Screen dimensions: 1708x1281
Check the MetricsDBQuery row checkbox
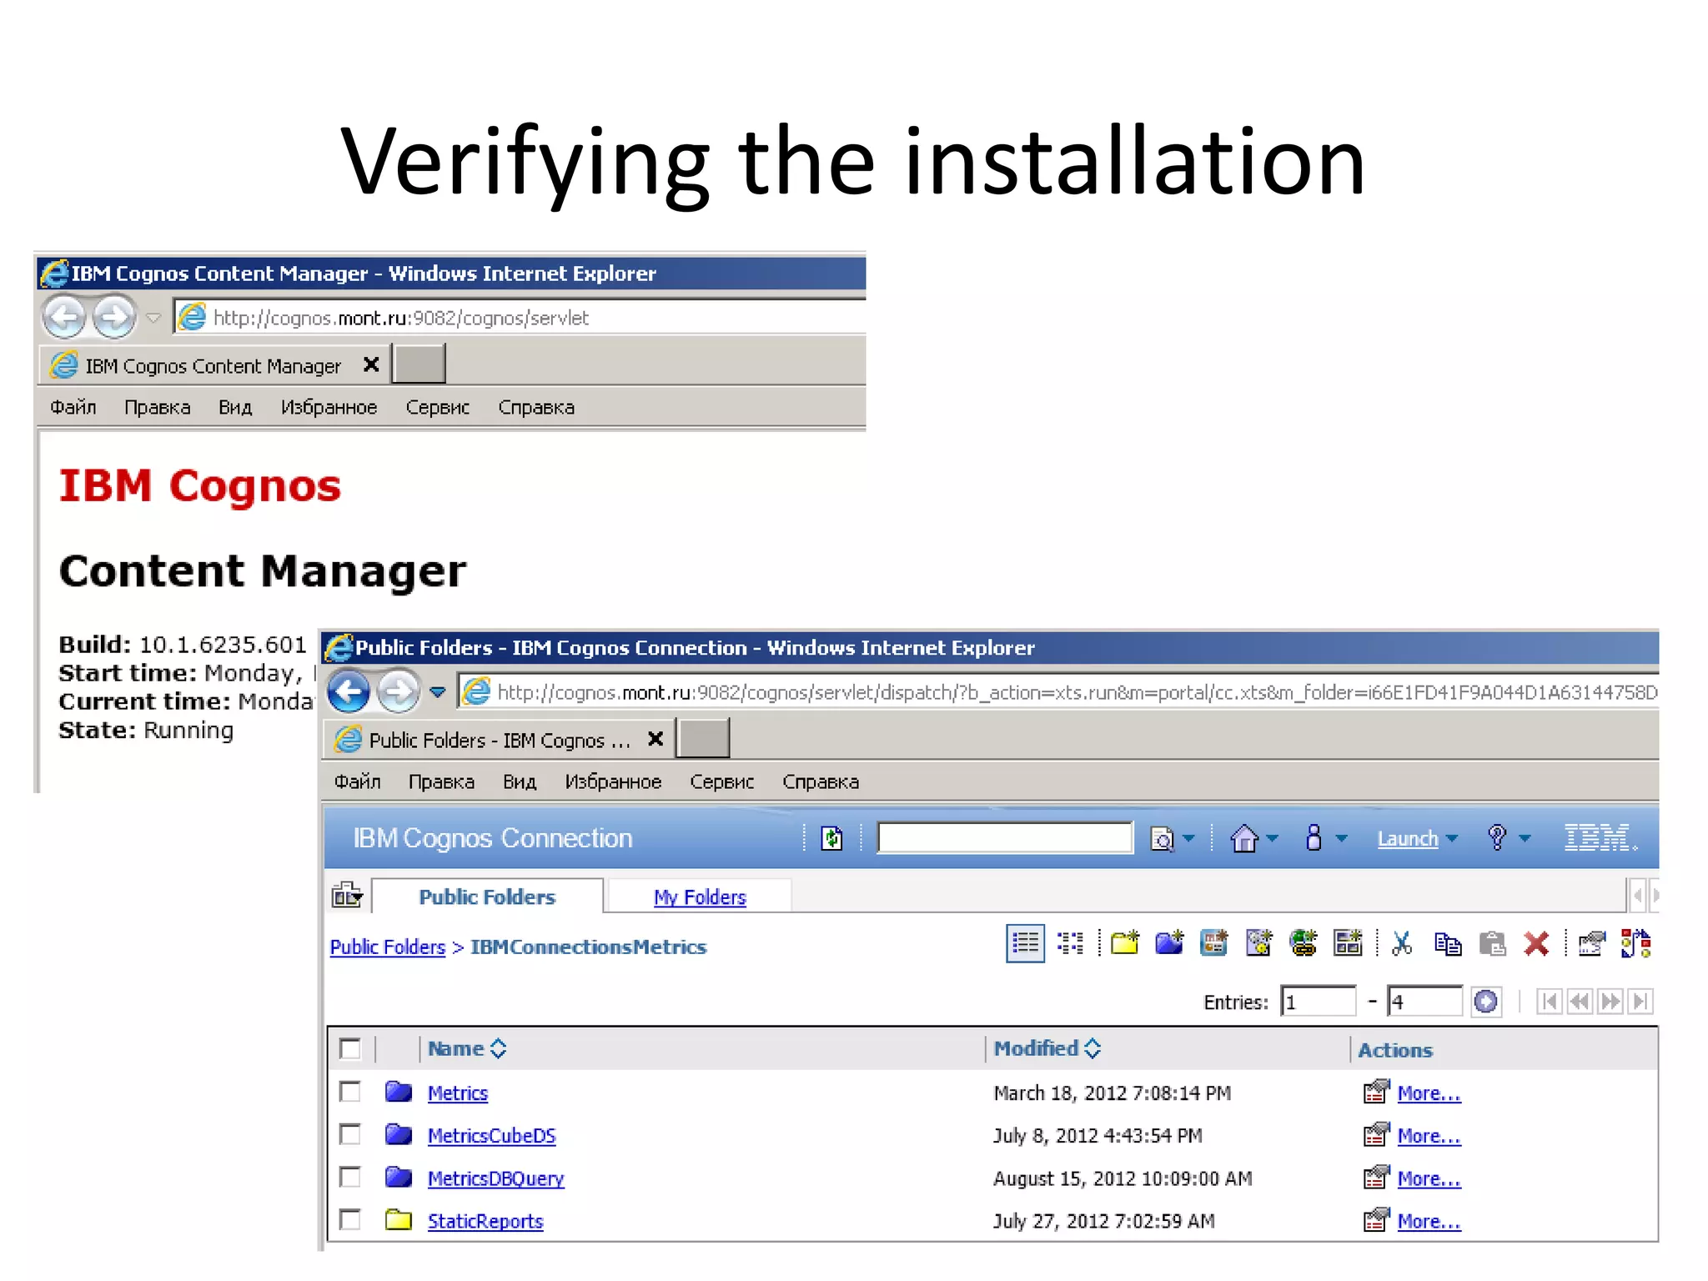coord(350,1177)
